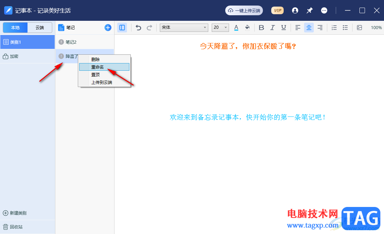This screenshot has width=384, height=234.
Task: Insert an image into the note
Action: point(359,27)
